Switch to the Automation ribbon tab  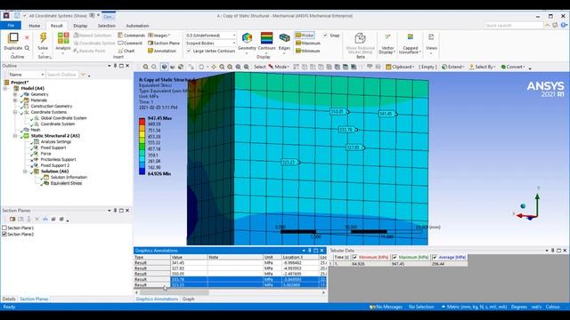coord(137,26)
